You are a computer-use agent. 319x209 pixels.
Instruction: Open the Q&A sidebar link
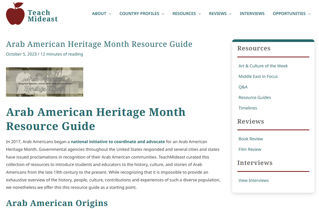pyautogui.click(x=243, y=87)
